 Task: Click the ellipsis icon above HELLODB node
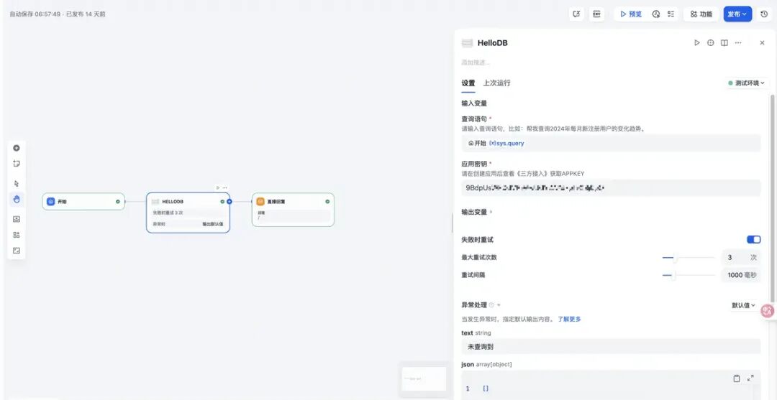225,188
